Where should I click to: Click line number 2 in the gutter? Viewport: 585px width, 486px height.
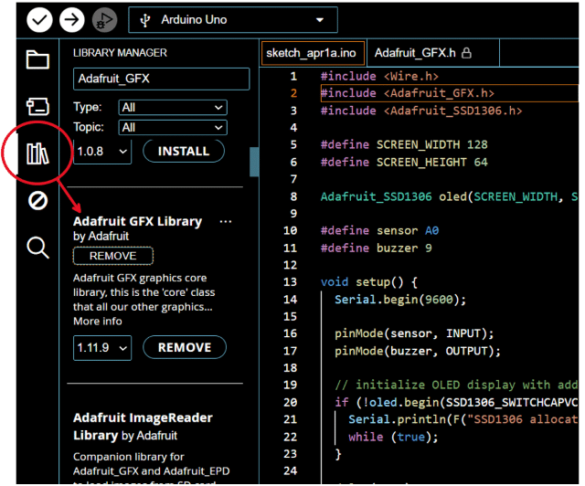293,93
